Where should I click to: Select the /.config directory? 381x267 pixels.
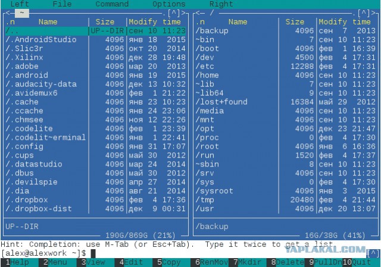tap(95, 146)
